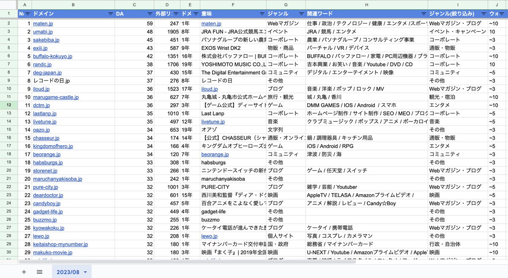Open filter menu for ドメイン column

pyautogui.click(x=110, y=14)
